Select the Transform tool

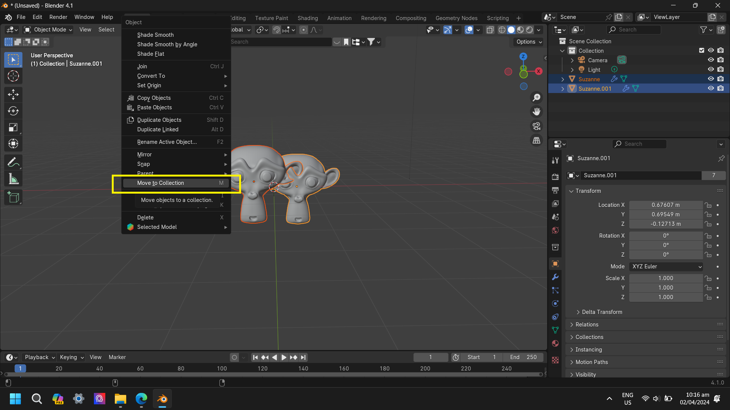pyautogui.click(x=13, y=144)
